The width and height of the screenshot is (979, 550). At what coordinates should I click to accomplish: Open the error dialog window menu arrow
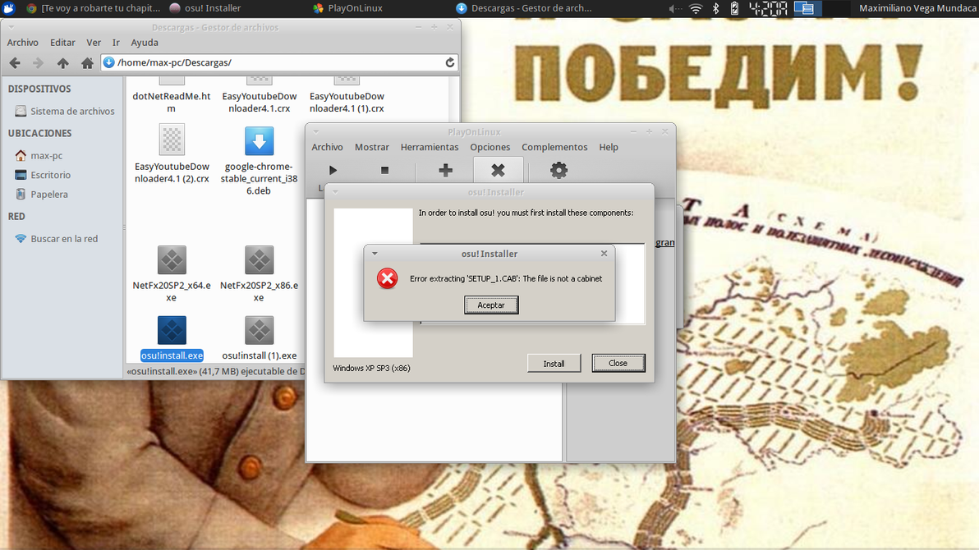click(x=375, y=254)
